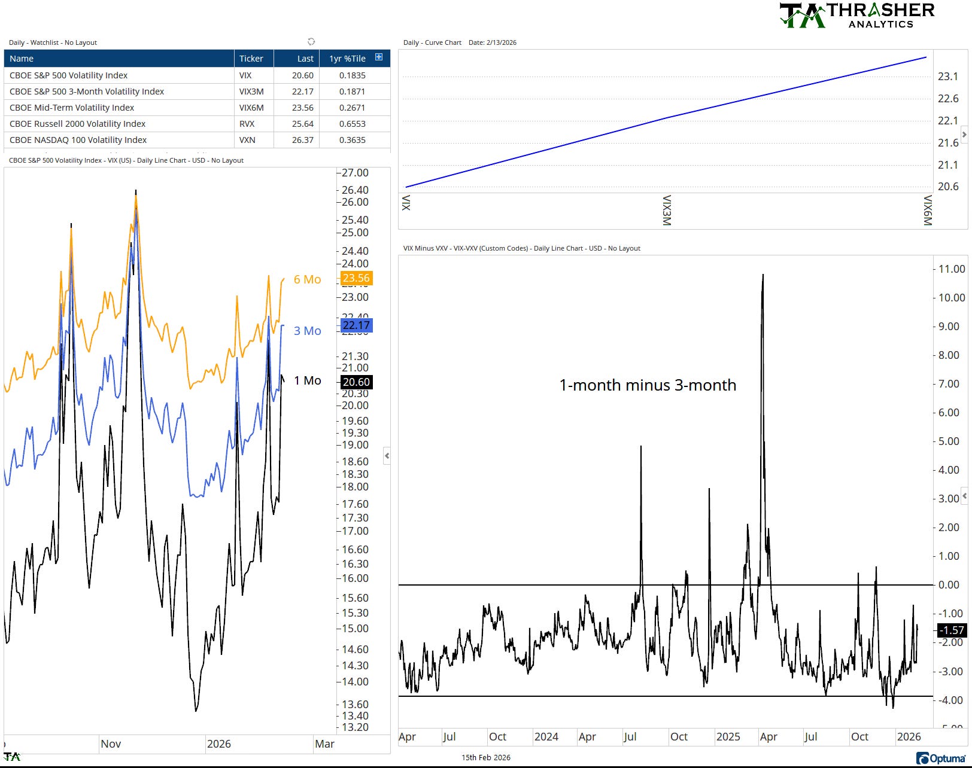Expand VIX minus VXV chart side arrow
972x768 pixels.
click(x=964, y=496)
